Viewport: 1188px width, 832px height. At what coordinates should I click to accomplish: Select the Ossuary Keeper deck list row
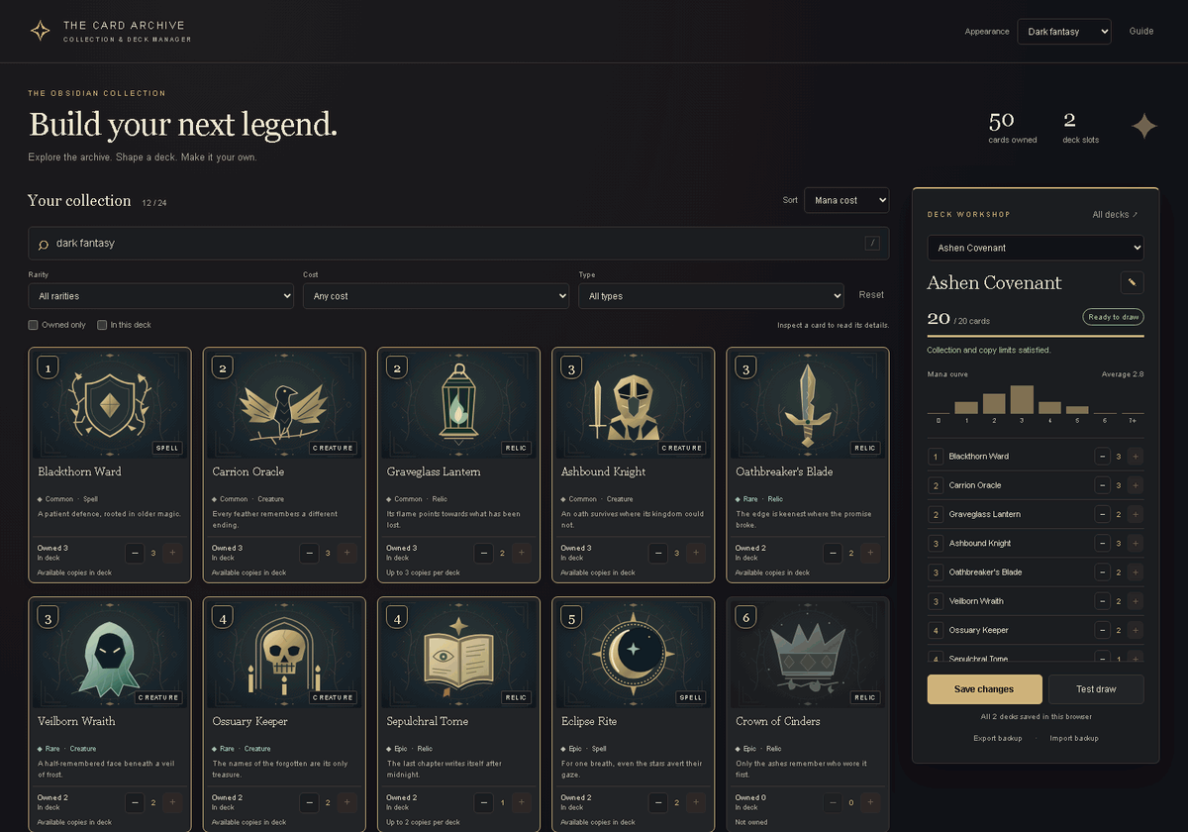1036,630
